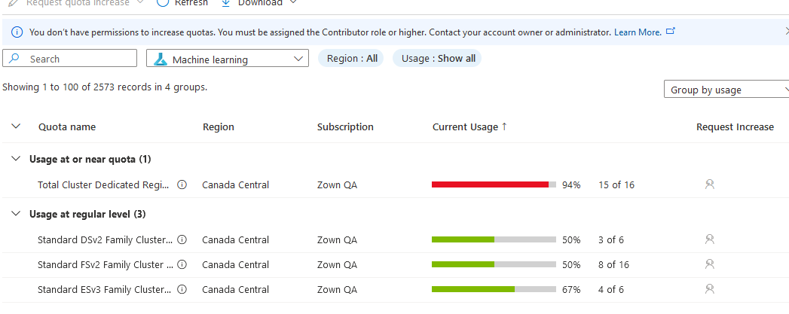Click the quota Search input field
The image size is (789, 314).
pos(69,58)
